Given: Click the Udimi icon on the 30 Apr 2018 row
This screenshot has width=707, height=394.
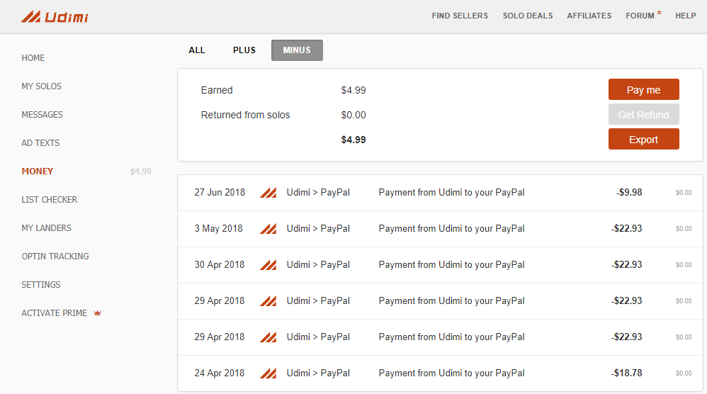Looking at the screenshot, I should pyautogui.click(x=268, y=264).
